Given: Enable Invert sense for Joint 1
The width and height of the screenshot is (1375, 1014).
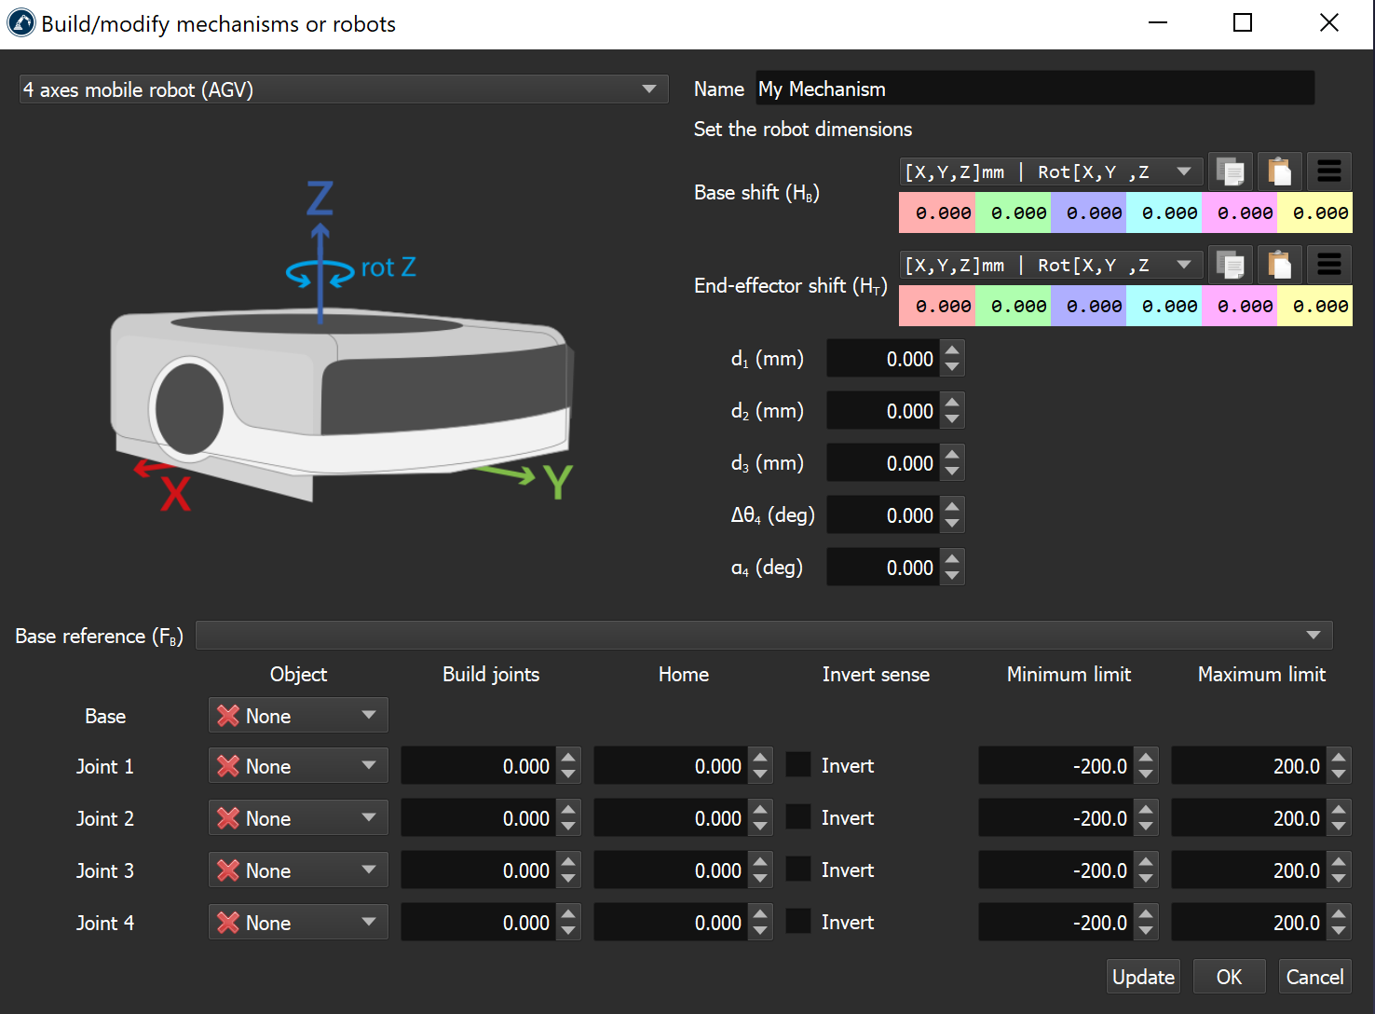Looking at the screenshot, I should (x=797, y=765).
